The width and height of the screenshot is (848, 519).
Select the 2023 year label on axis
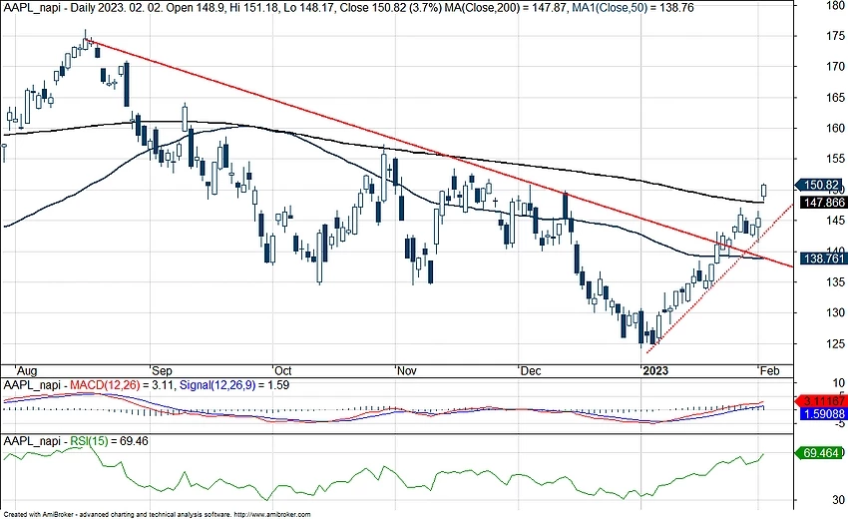(x=654, y=370)
